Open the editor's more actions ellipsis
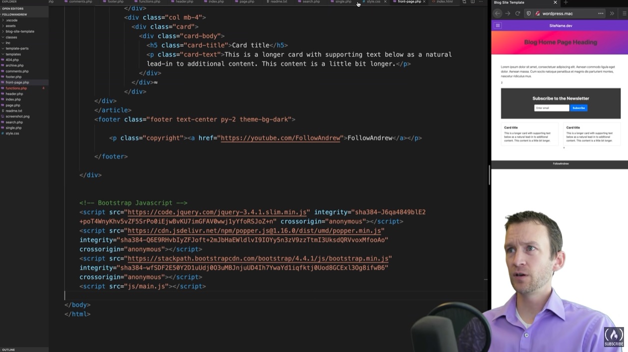This screenshot has height=352, width=628. 481,2
